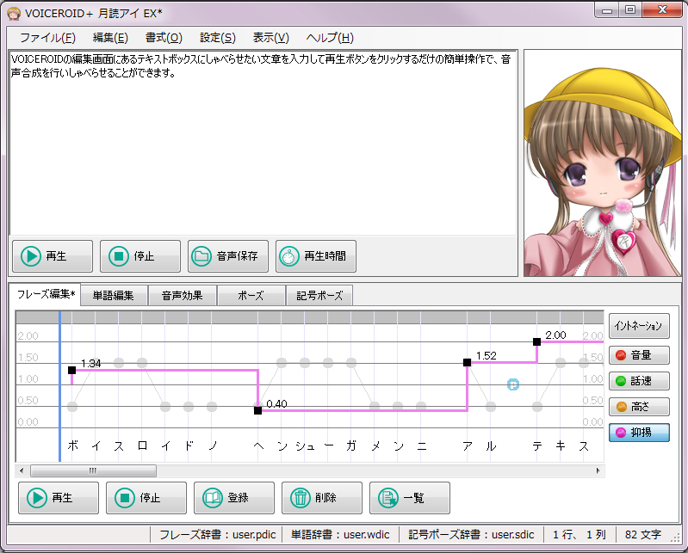The image size is (688, 553).
Task: Open the 一覧 list button
Action: [409, 498]
